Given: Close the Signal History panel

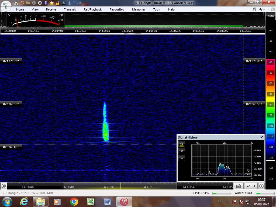Looking at the screenshot, I should [x=261, y=137].
